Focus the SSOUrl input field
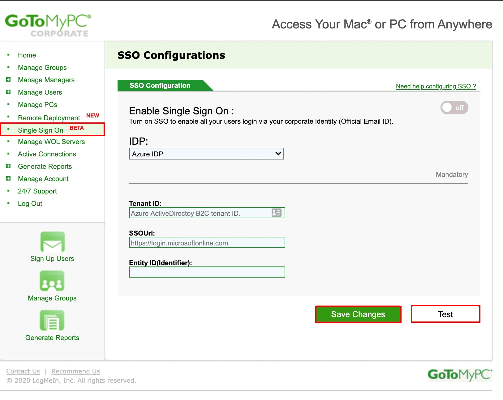 [x=207, y=242]
